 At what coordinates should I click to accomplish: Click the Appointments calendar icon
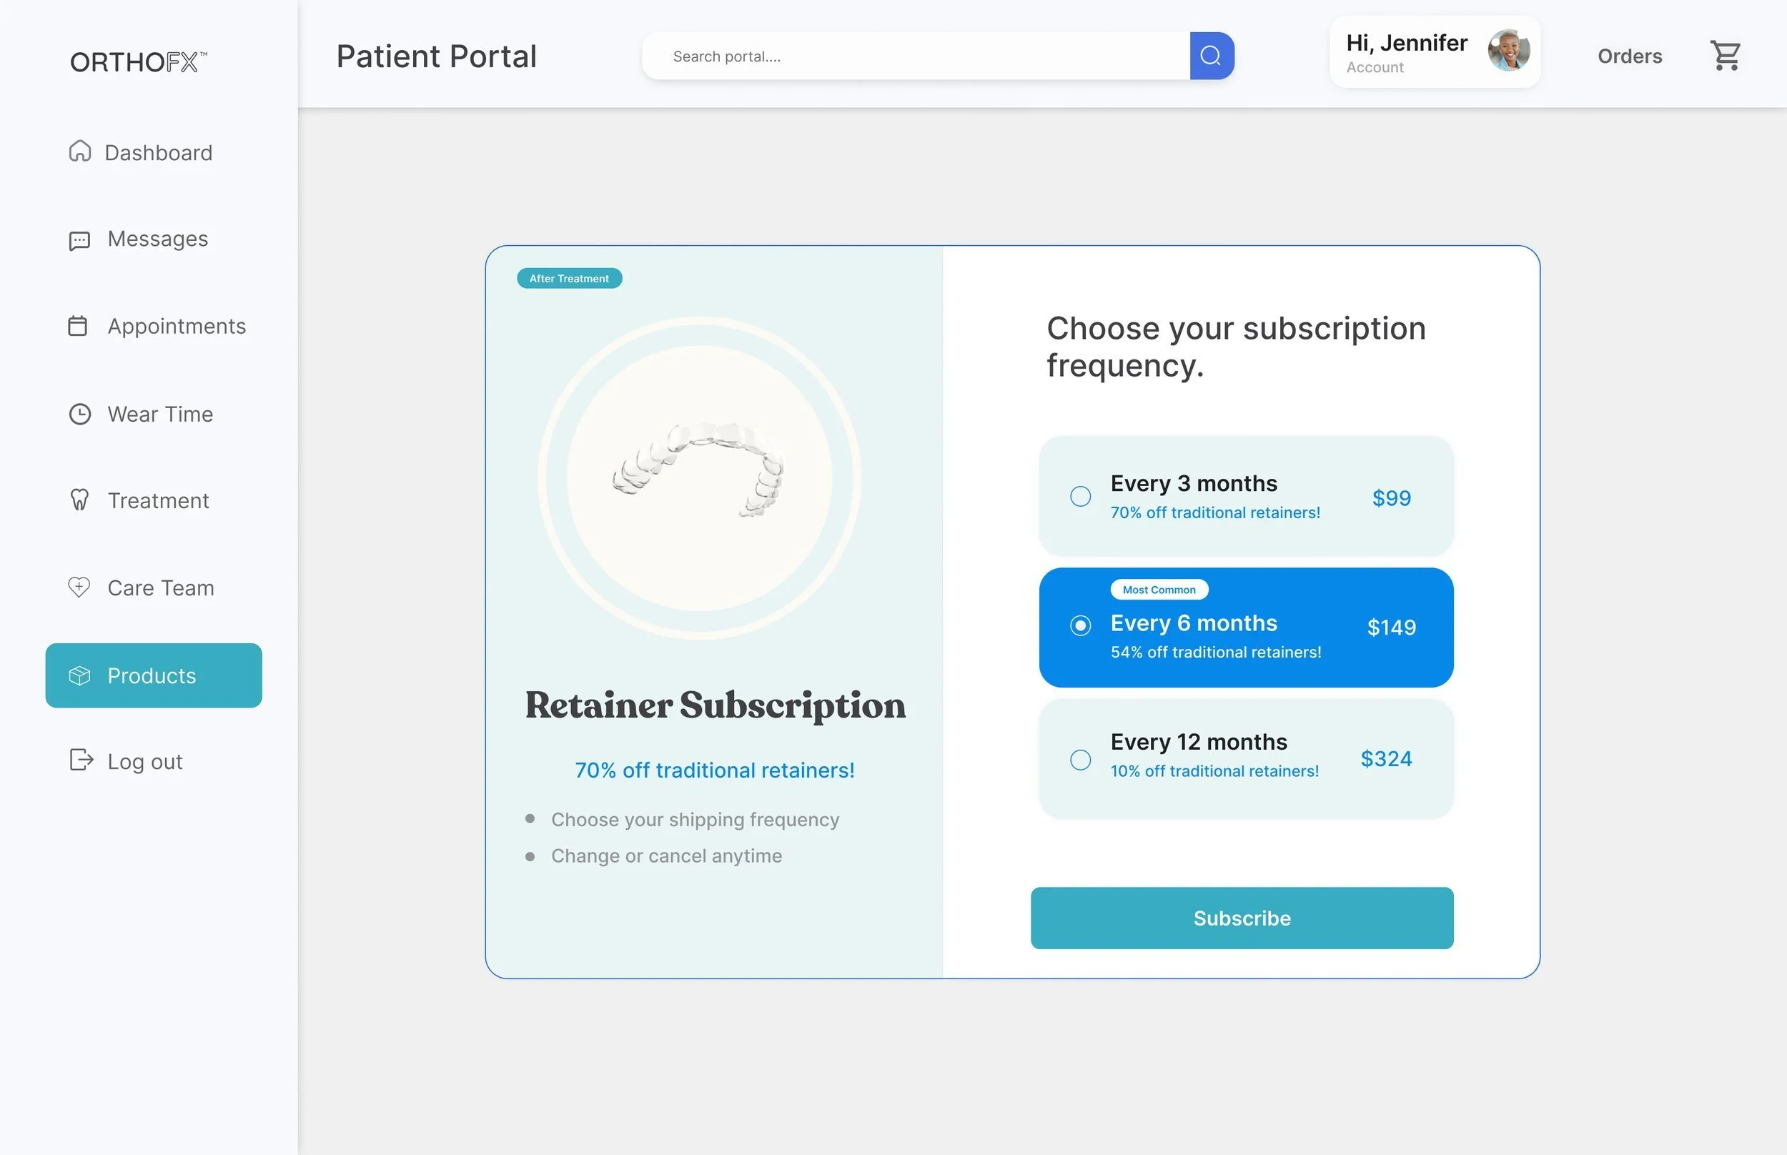78,326
